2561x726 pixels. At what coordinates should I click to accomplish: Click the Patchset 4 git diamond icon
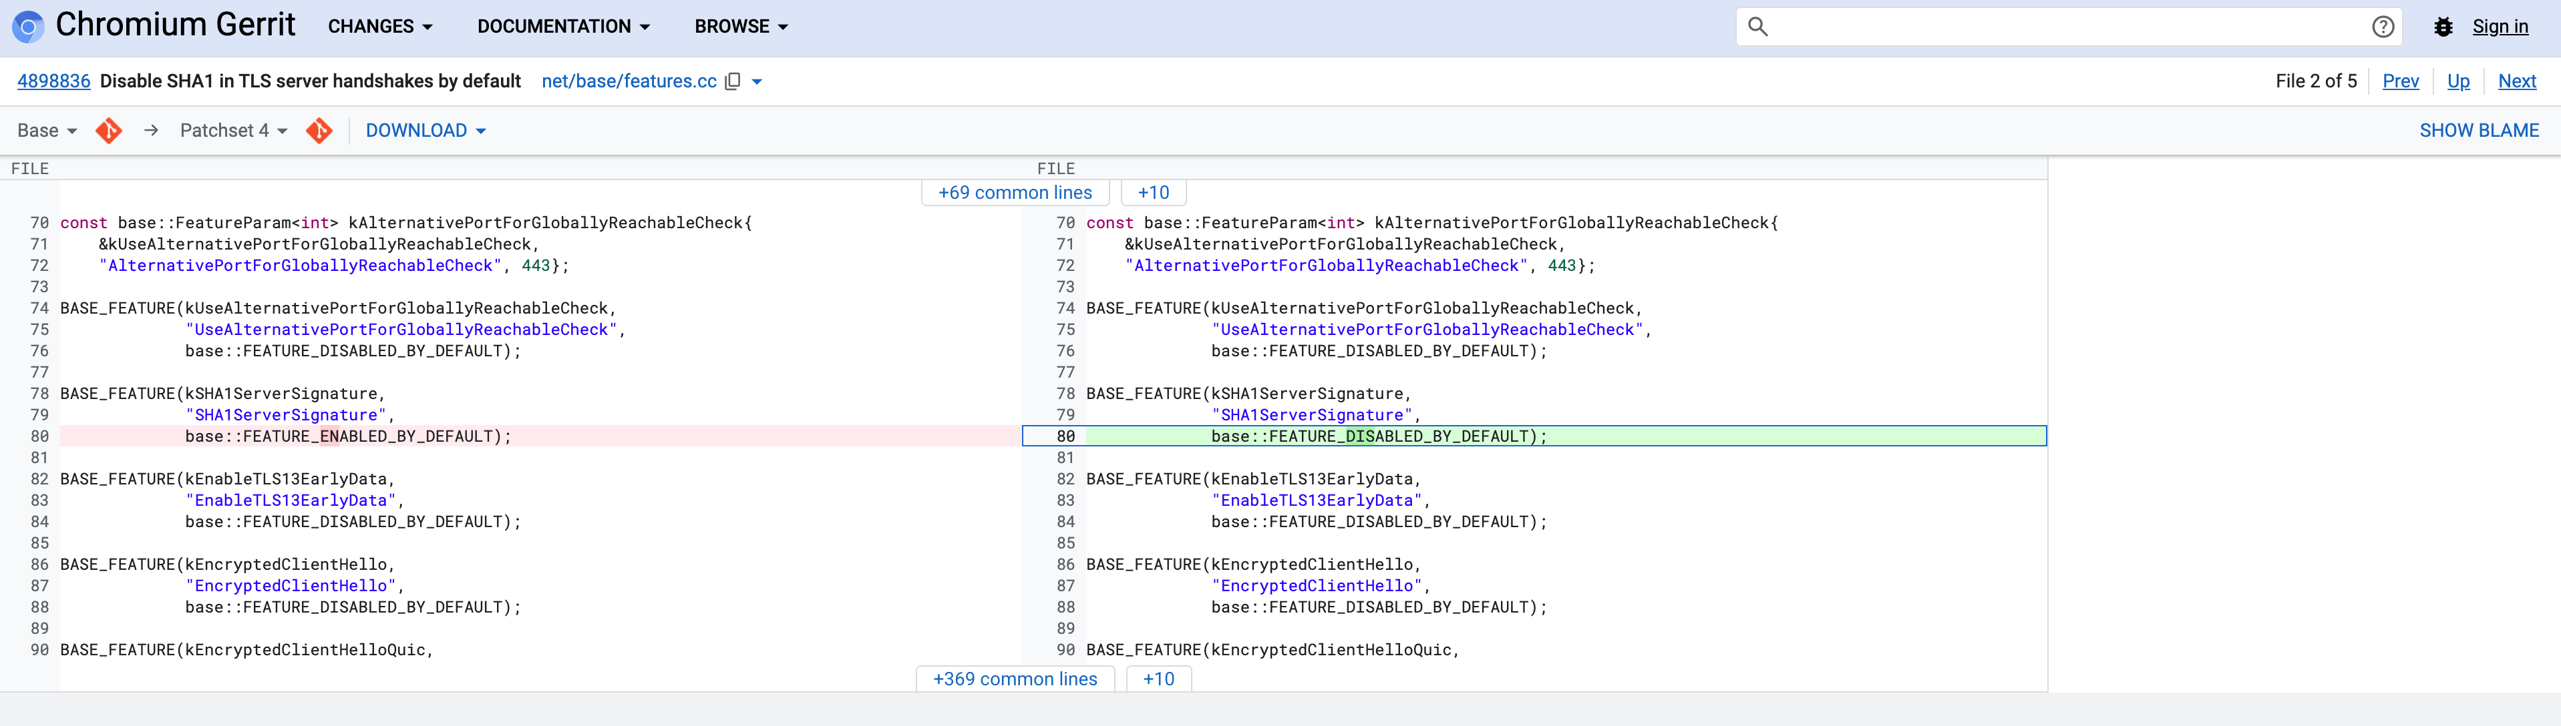click(319, 130)
